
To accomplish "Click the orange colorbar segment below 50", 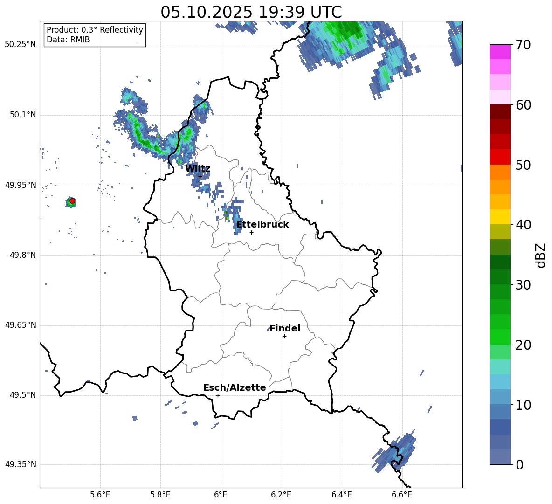I will click(500, 172).
